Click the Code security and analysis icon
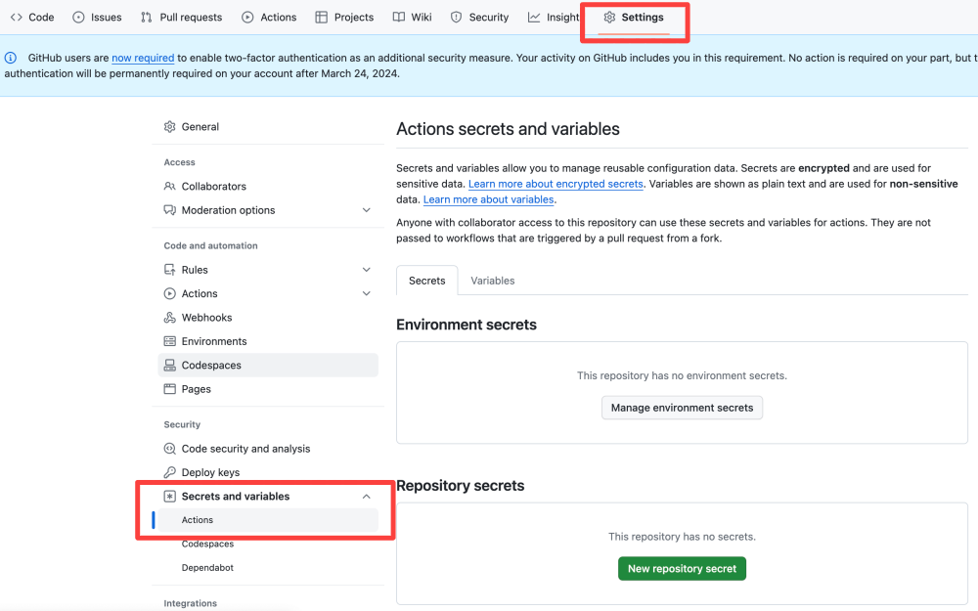Viewport: 978px width, 611px height. coord(169,449)
